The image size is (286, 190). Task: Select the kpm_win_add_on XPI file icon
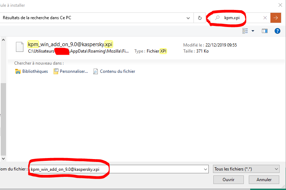[x=20, y=47]
